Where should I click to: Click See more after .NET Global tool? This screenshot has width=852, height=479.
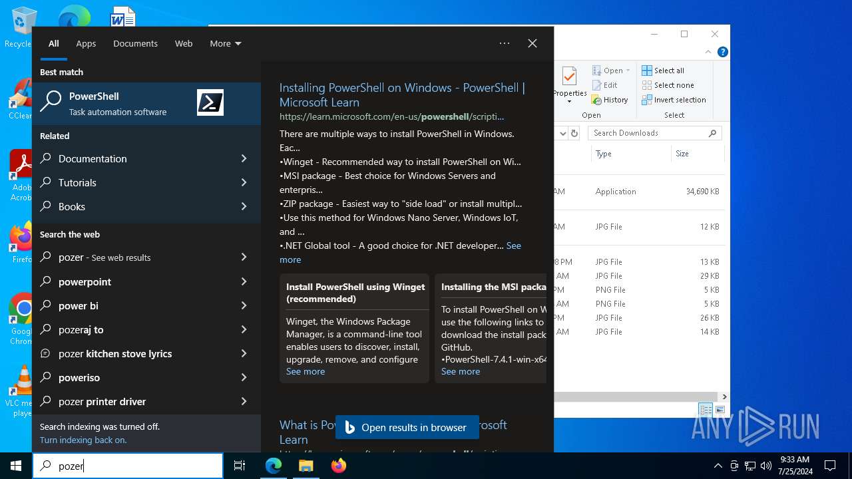(x=400, y=252)
